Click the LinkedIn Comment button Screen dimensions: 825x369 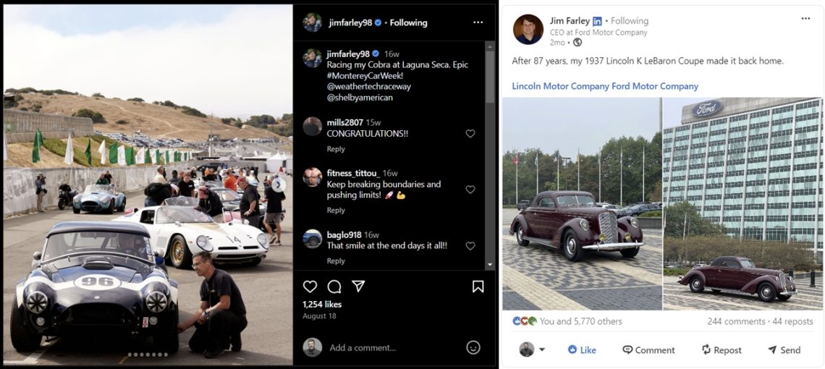click(x=648, y=350)
